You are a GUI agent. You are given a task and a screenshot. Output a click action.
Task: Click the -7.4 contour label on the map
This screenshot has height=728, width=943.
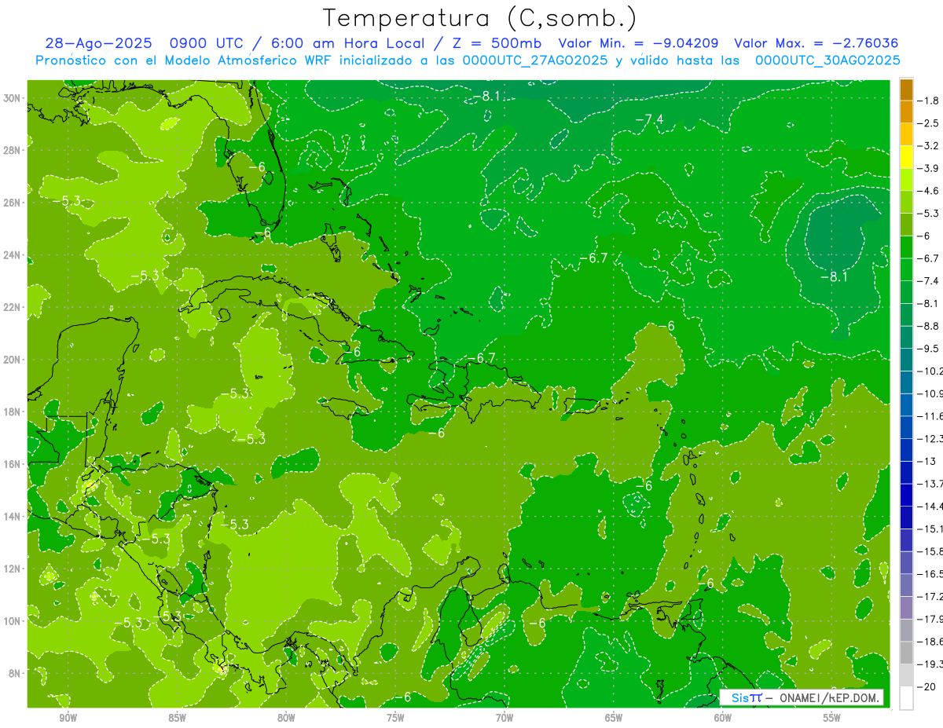point(650,119)
